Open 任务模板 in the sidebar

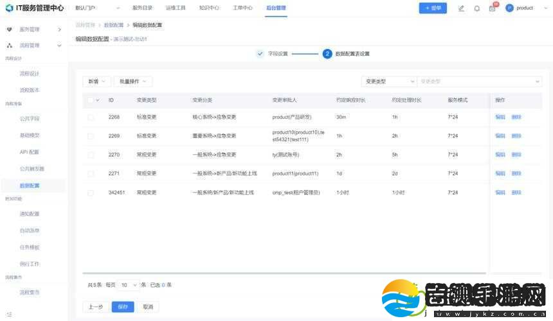click(30, 247)
